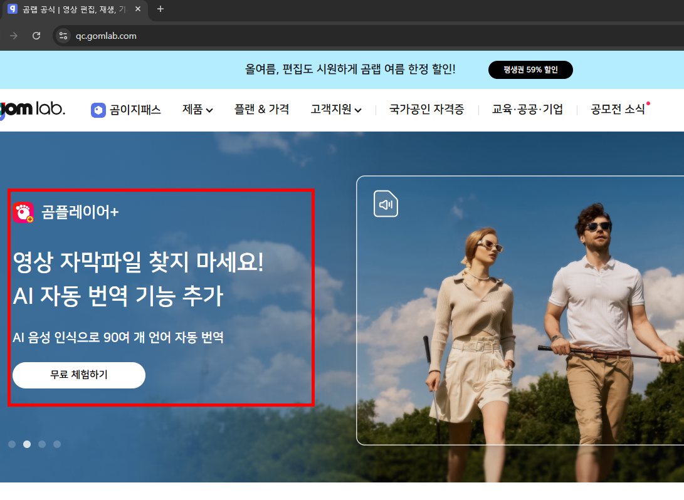
Task: Reload the page with the refresh icon
Action: [x=36, y=36]
